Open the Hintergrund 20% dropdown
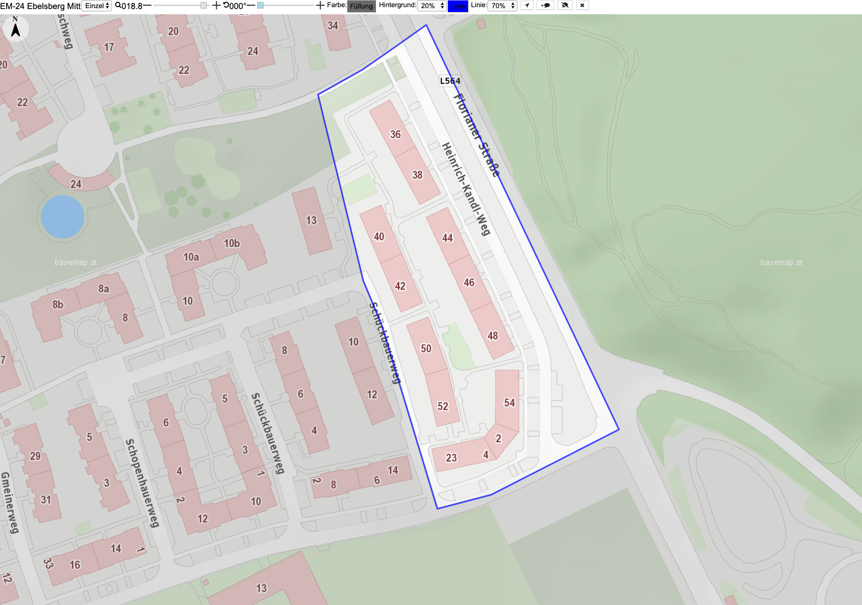 pyautogui.click(x=432, y=6)
